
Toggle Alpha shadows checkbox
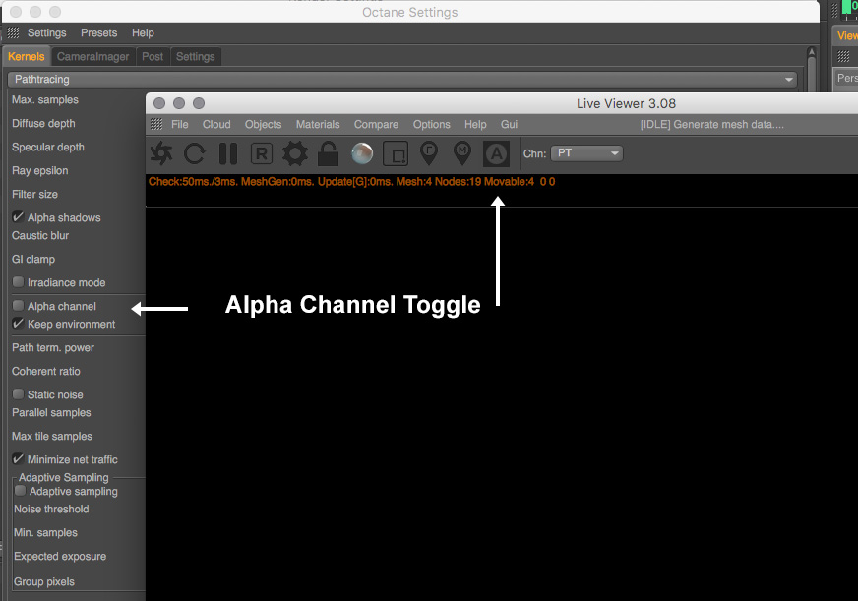tap(18, 217)
